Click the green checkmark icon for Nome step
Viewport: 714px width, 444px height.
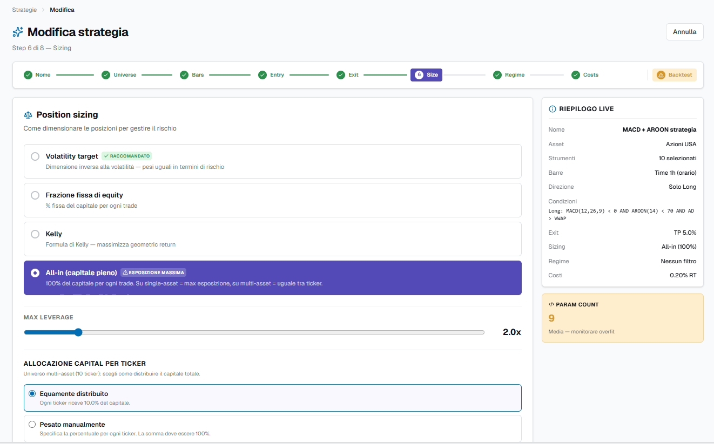point(28,75)
